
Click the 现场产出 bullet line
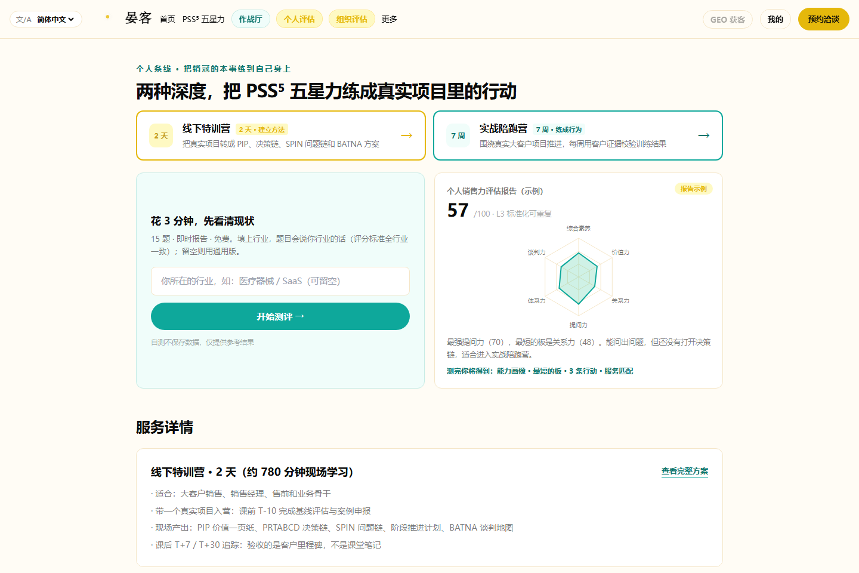coord(332,528)
